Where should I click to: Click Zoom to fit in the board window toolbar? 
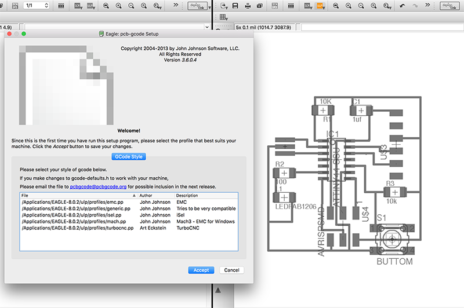pyautogui.click(x=336, y=6)
